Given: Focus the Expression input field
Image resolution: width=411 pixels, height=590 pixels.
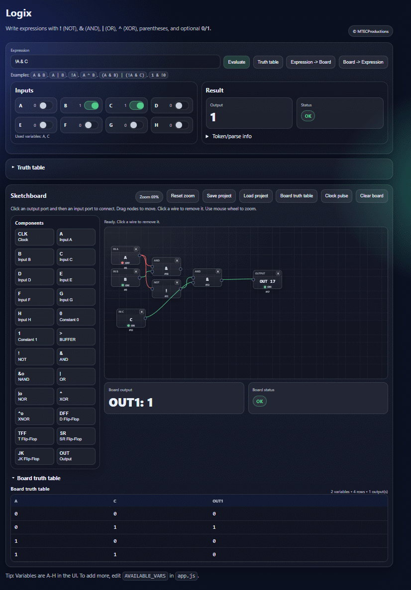Looking at the screenshot, I should point(115,62).
